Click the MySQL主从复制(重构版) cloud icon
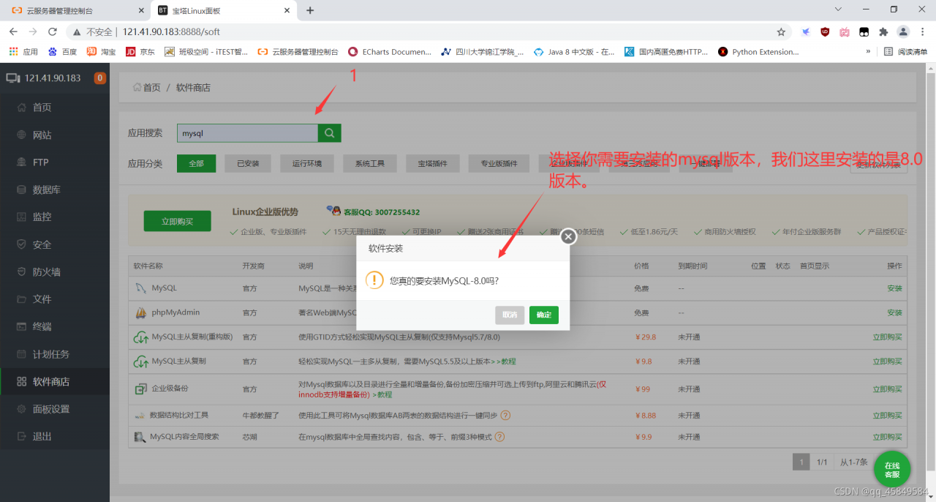Viewport: 936px width, 502px height. pos(140,337)
